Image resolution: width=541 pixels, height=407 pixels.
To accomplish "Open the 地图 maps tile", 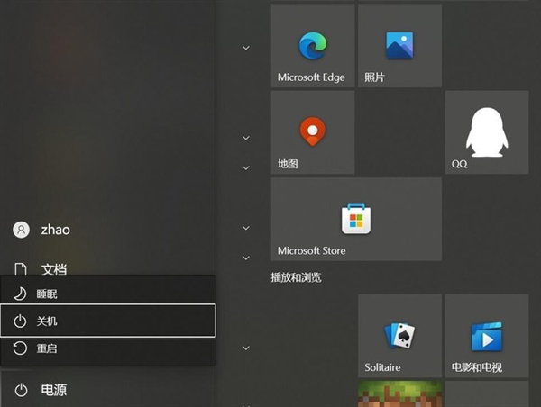I will point(312,132).
